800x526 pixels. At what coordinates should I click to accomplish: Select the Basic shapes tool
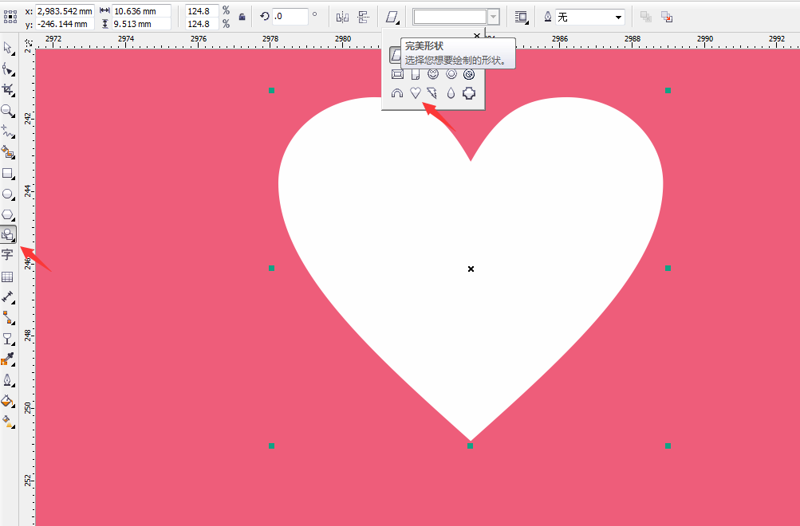(x=8, y=234)
